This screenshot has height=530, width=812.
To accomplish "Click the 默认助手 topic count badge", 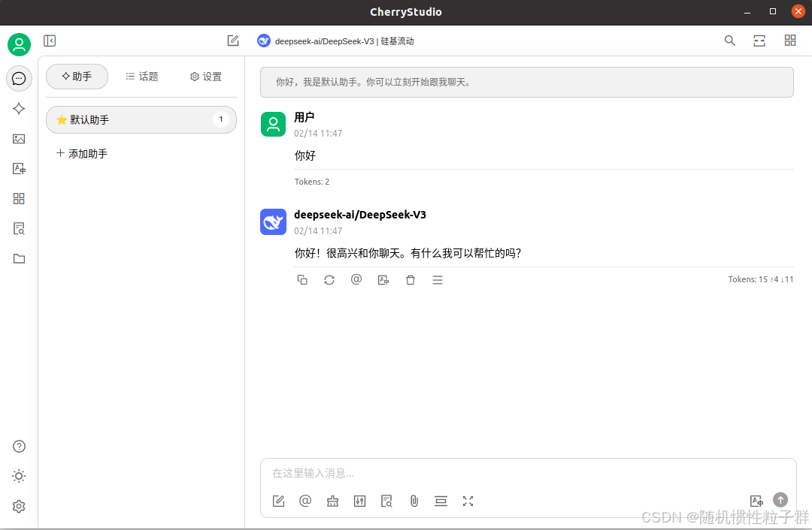I will coord(221,119).
